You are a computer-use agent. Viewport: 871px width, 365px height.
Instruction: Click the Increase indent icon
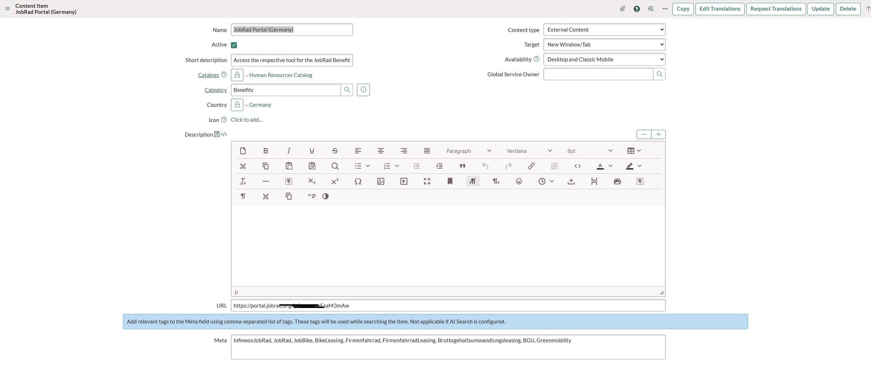pos(439,166)
